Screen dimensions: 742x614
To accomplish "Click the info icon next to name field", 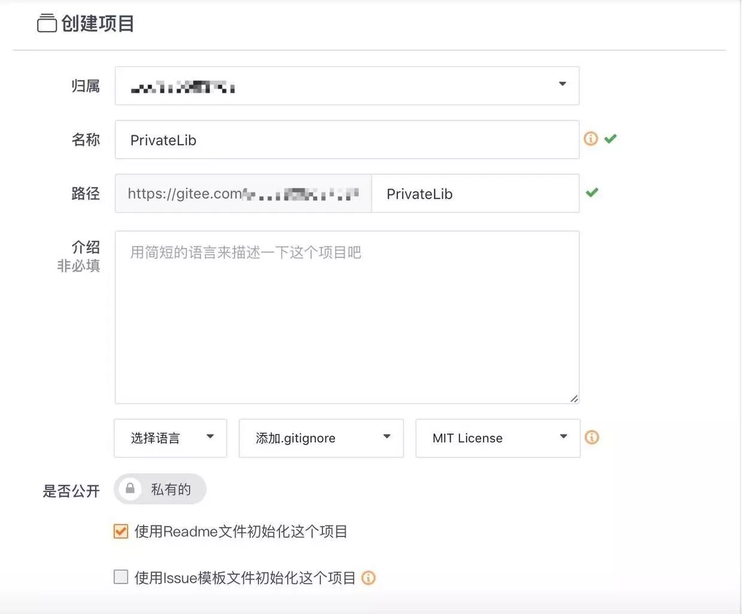I will [x=591, y=139].
